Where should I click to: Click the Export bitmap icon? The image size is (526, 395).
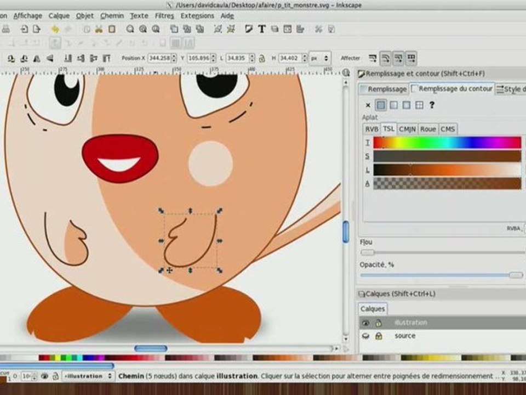(37, 30)
